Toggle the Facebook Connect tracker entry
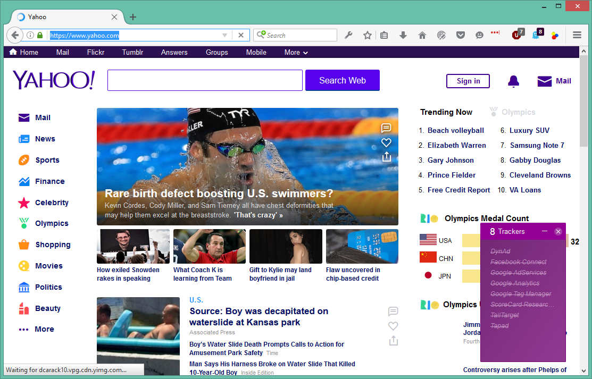Screen dimensions: 592x379 [x=518, y=262]
